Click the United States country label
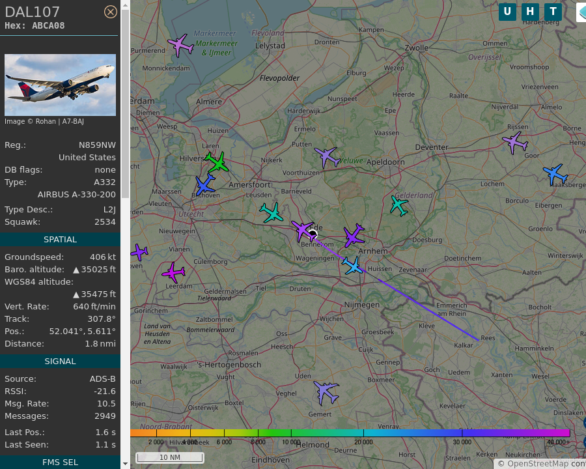Image resolution: width=586 pixels, height=469 pixels. click(x=87, y=158)
